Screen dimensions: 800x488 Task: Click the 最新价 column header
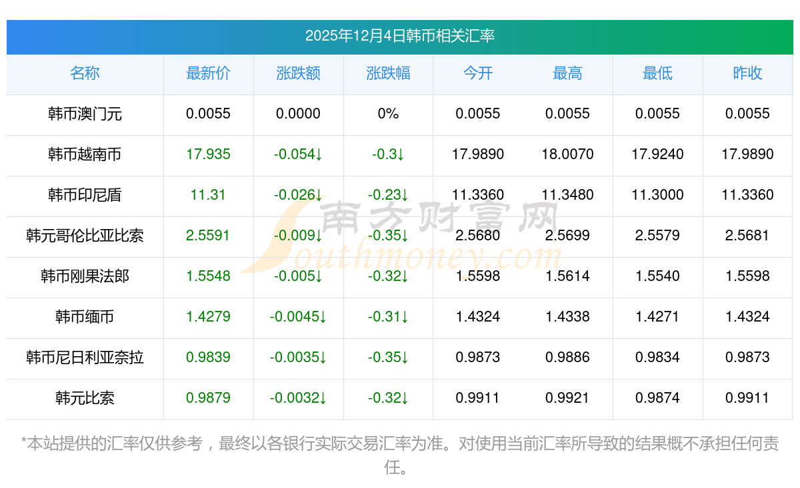(x=208, y=73)
